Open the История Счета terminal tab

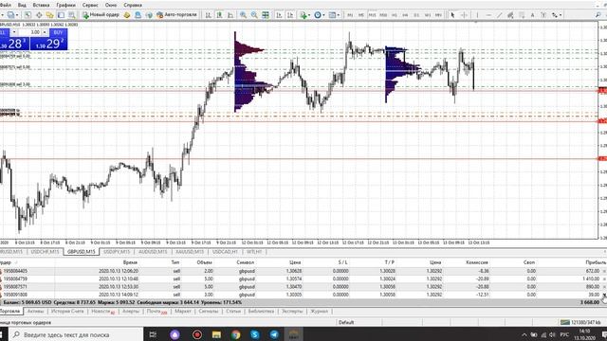[x=67, y=312]
